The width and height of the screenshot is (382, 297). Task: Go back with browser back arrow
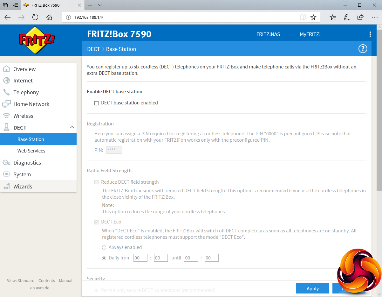(x=8, y=18)
